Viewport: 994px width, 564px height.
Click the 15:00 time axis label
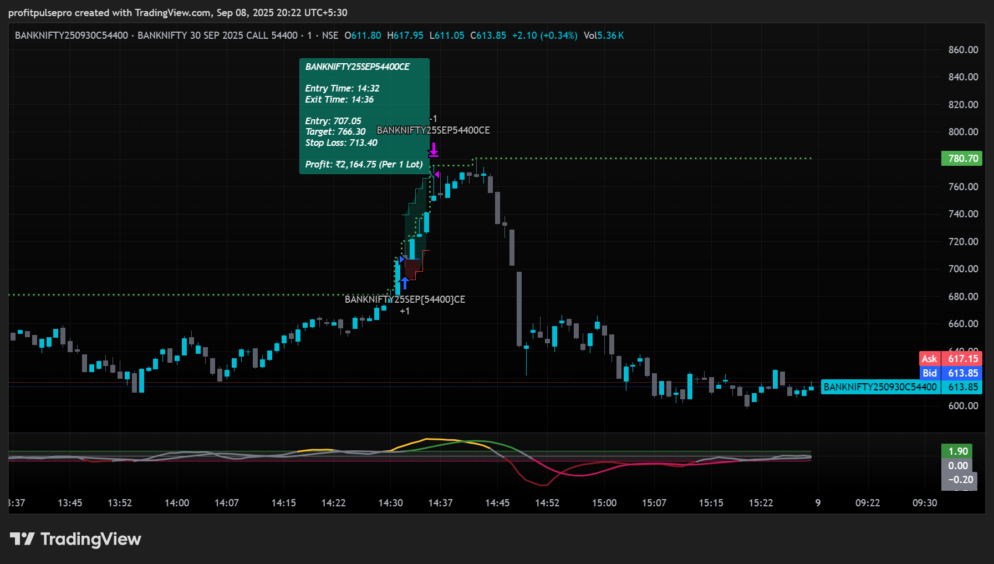(x=604, y=503)
